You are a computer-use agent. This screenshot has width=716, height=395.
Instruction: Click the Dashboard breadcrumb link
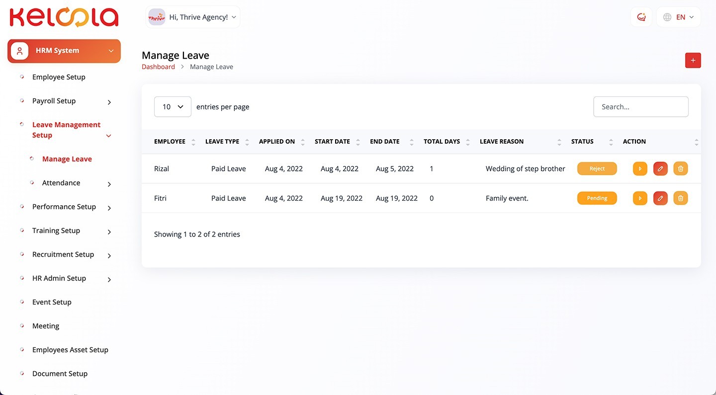coord(158,67)
